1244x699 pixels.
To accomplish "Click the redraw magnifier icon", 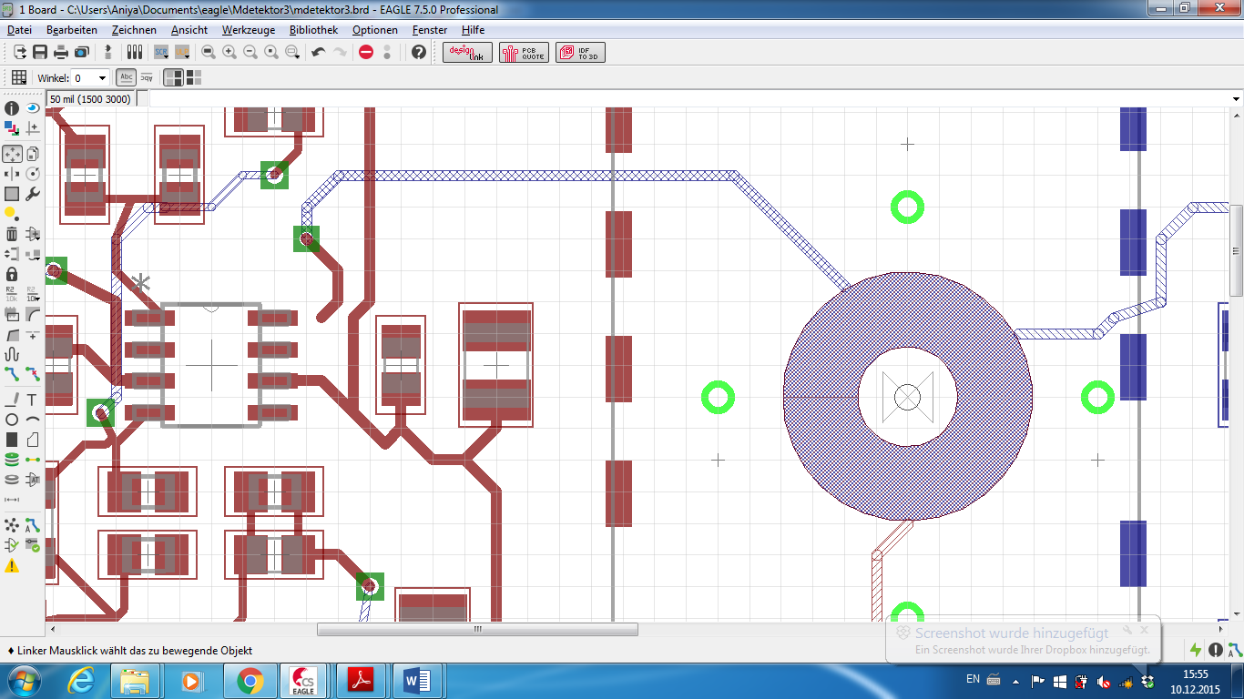I will pos(271,52).
